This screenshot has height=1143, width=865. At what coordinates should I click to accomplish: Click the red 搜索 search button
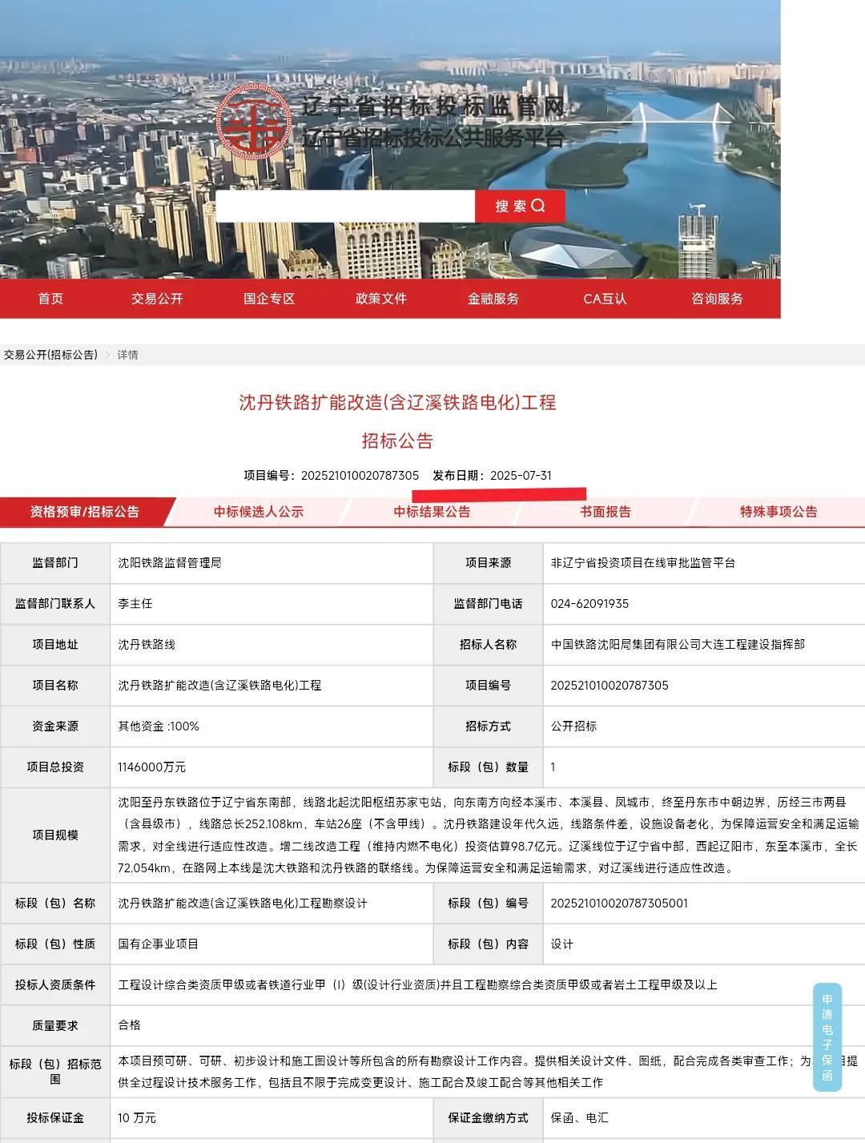pos(520,206)
